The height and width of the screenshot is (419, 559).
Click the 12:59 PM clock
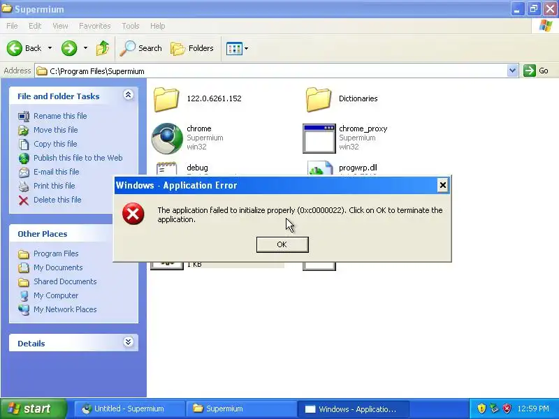point(533,409)
